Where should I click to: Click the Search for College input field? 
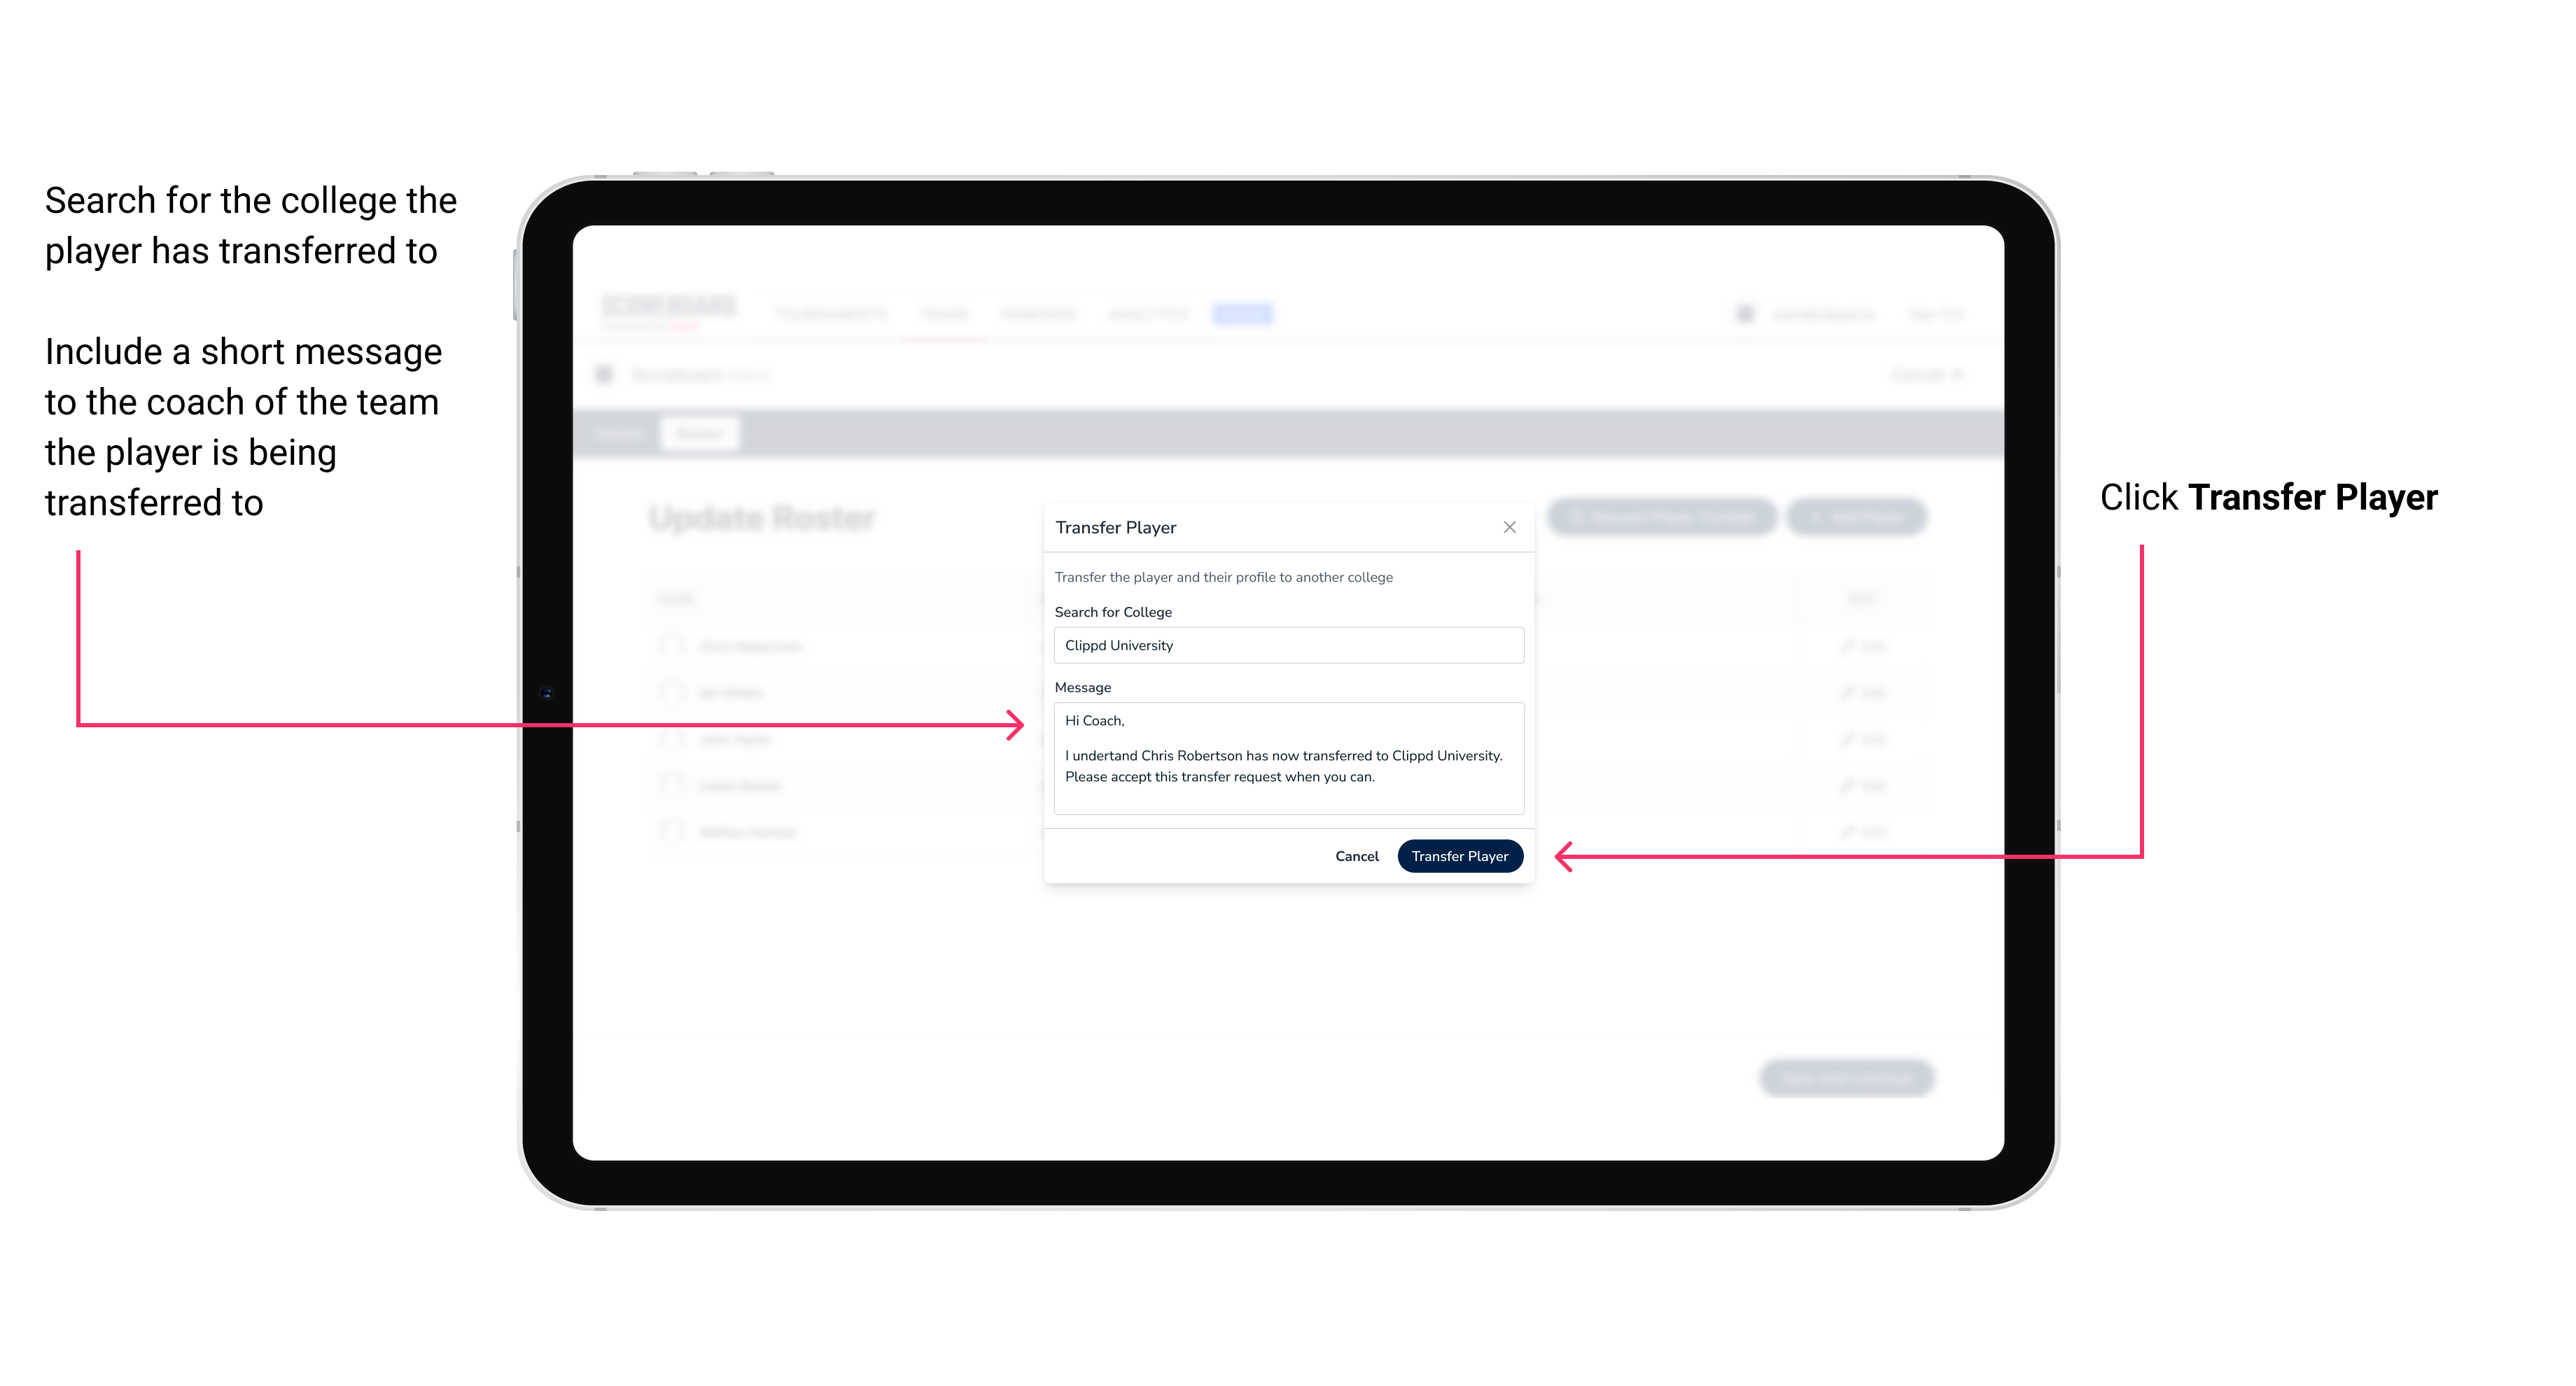coord(1284,645)
